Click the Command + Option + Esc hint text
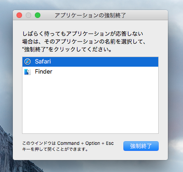Image resolution: width=183 pixels, height=172 pixels. [85, 143]
